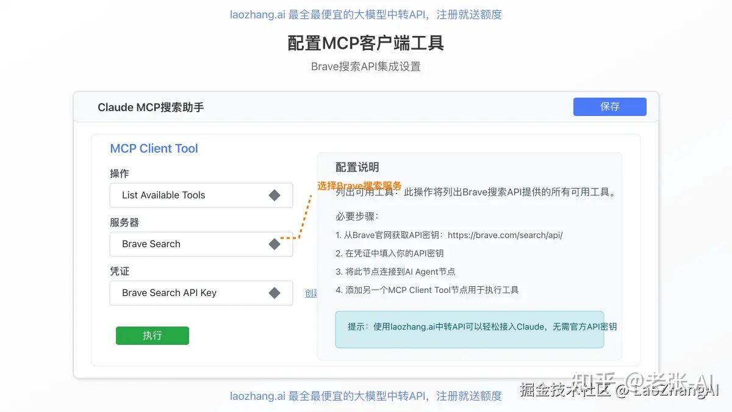Click diamond icon in Brave Search server field

pyautogui.click(x=274, y=244)
